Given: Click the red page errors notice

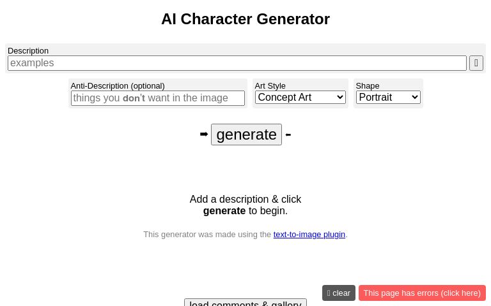Looking at the screenshot, I should tap(422, 293).
